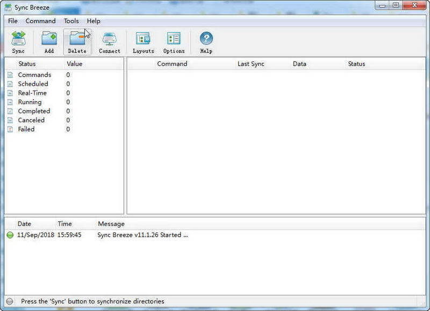Viewport: 430px width, 311px height.
Task: Select the 'Real-Time' status row text
Action: (32, 93)
